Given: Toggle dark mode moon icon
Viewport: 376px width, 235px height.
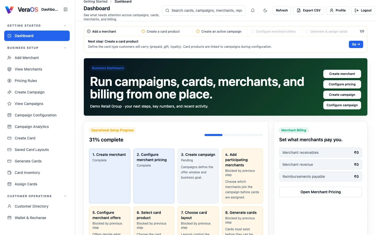Looking at the screenshot, I should (265, 10).
